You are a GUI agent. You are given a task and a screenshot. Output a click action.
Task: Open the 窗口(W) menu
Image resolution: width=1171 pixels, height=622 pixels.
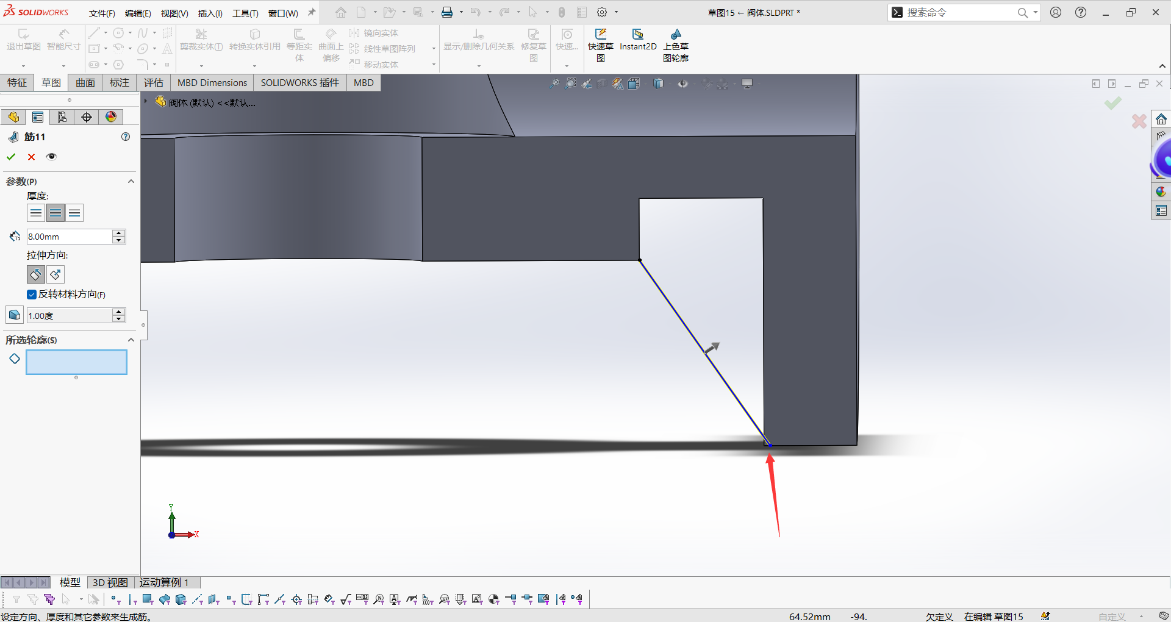click(x=283, y=13)
